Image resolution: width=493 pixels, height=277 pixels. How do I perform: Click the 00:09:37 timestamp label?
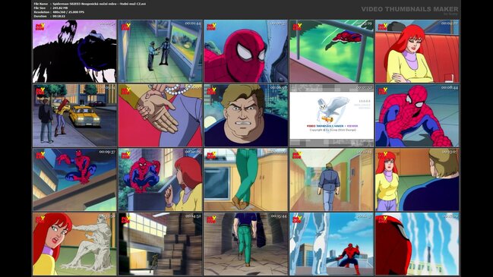[107, 152]
